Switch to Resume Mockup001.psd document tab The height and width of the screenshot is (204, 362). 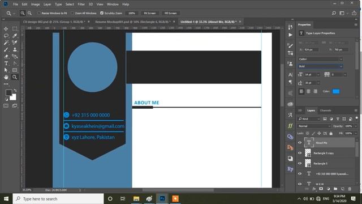tap(133, 22)
